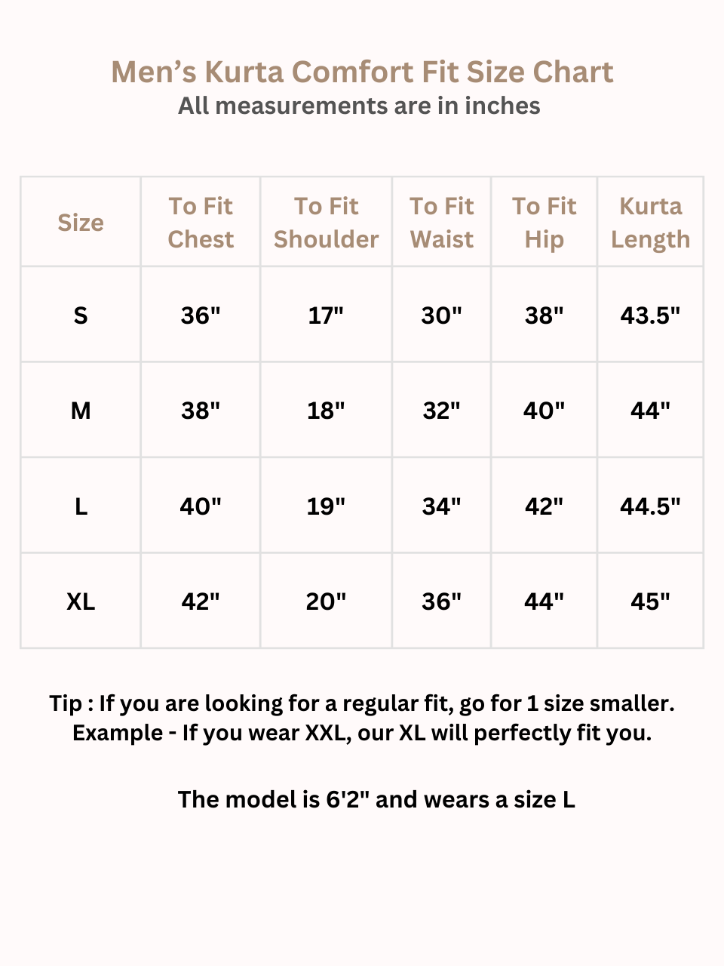The width and height of the screenshot is (724, 966).
Task: Click the XL size row label
Action: (81, 601)
